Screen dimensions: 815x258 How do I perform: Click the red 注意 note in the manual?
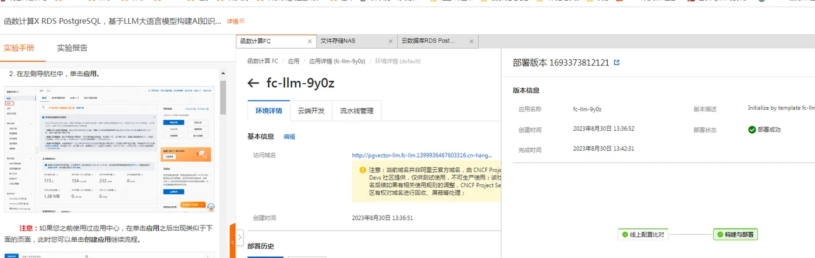pos(29,228)
